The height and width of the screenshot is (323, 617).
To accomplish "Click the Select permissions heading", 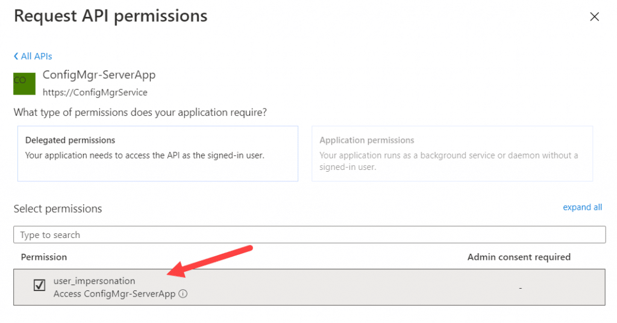I will (58, 209).
